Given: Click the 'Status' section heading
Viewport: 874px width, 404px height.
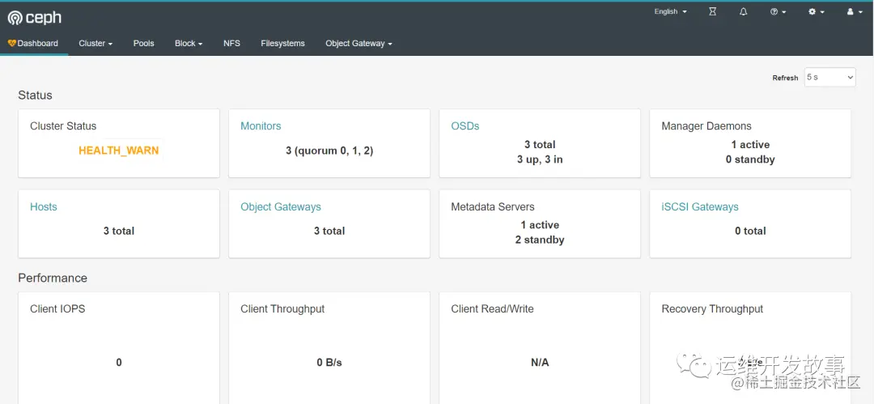Looking at the screenshot, I should 35,96.
